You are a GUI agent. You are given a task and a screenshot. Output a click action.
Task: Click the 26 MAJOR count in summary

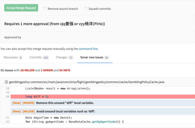click(x=27, y=70)
